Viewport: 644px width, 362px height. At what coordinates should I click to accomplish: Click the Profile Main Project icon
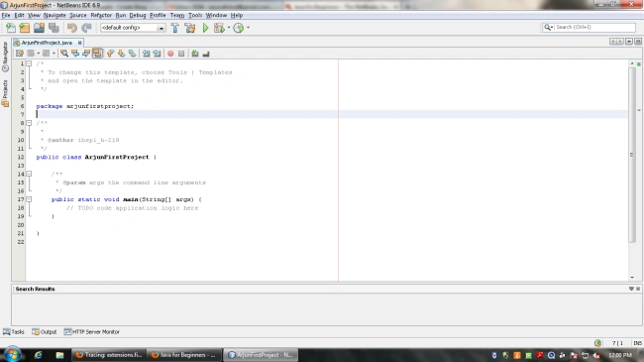pyautogui.click(x=238, y=28)
